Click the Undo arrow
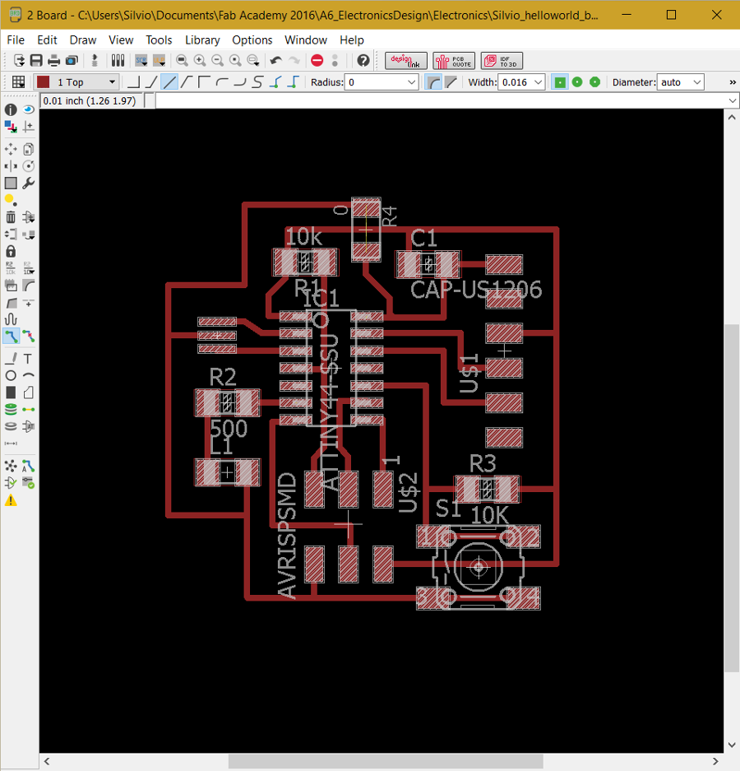 point(276,61)
